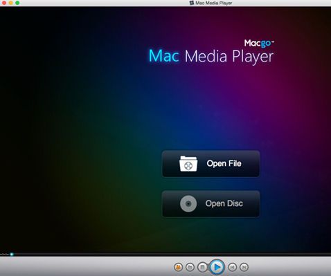Click the orange round icon in control bar
This screenshot has height=276, width=331.
[x=178, y=267]
